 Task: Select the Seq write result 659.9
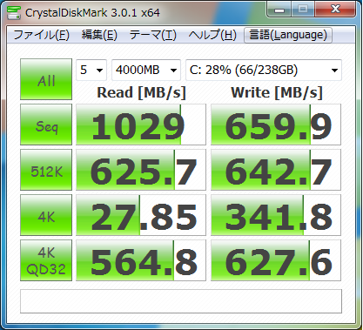tap(276, 125)
